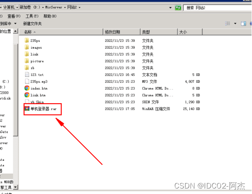Click the picture folder icon

point(27,61)
